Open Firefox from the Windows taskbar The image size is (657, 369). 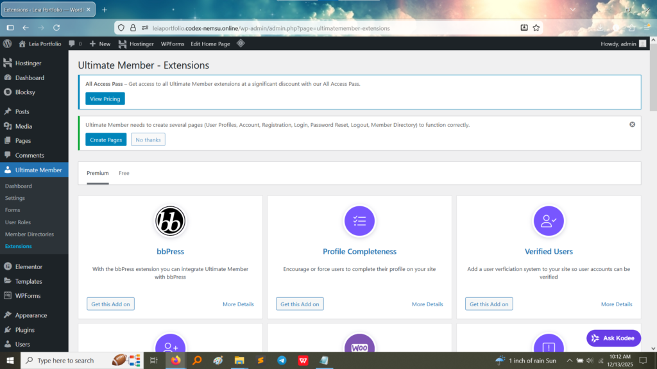pos(176,360)
